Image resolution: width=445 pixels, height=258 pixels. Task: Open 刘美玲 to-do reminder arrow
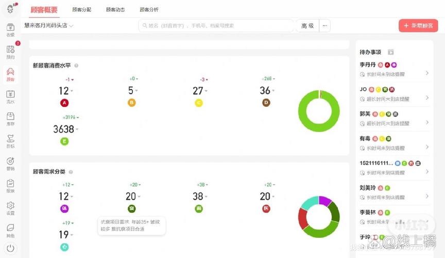pos(427,196)
